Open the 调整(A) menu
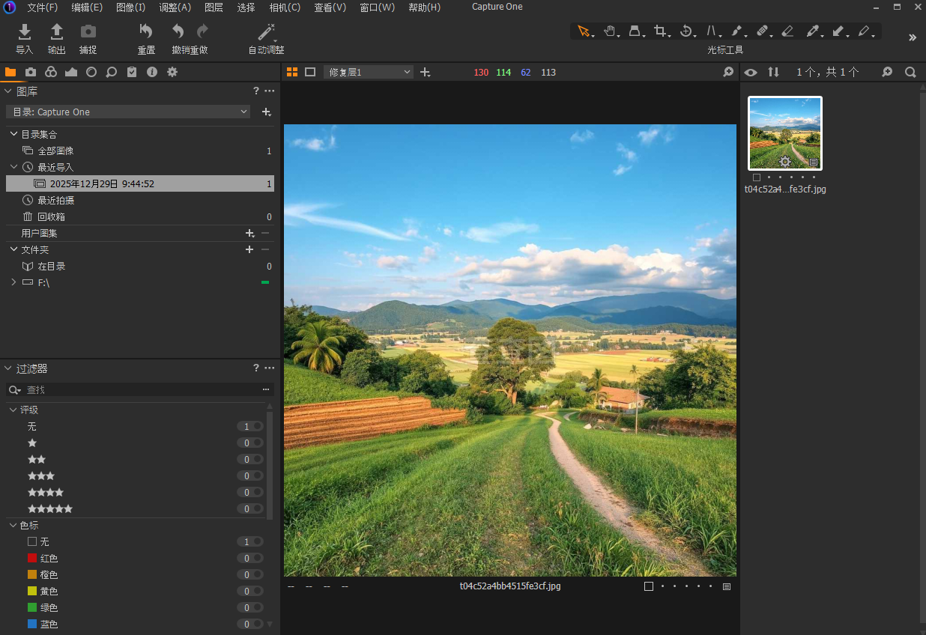Viewport: 926px width, 635px height. pos(175,7)
